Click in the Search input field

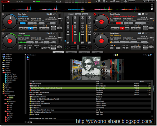[x=74, y=55]
